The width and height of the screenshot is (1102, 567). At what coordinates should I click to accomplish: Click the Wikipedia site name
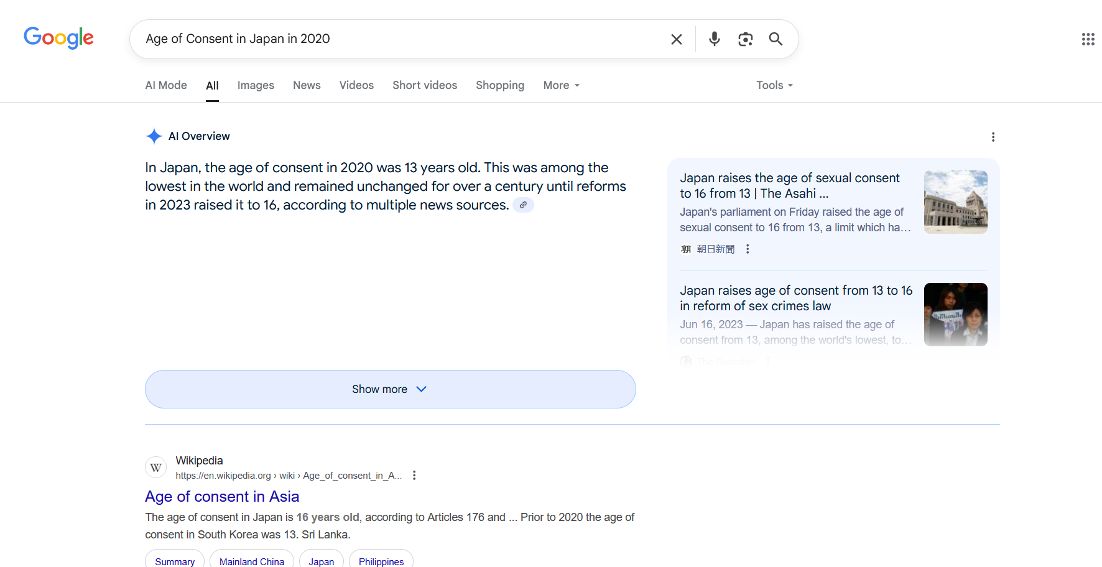pos(199,461)
